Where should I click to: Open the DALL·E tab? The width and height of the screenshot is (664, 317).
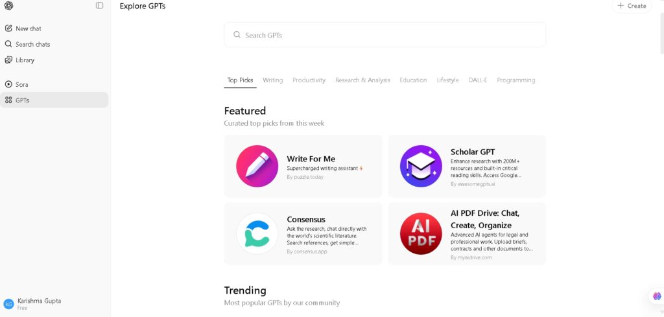[x=478, y=80]
